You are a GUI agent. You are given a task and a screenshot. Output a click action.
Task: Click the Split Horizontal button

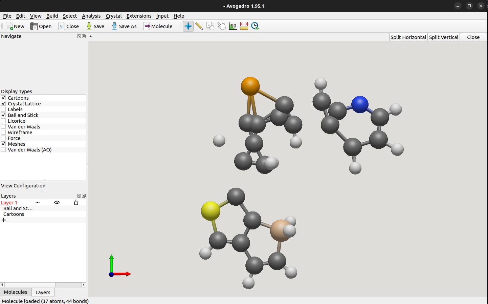pyautogui.click(x=408, y=37)
